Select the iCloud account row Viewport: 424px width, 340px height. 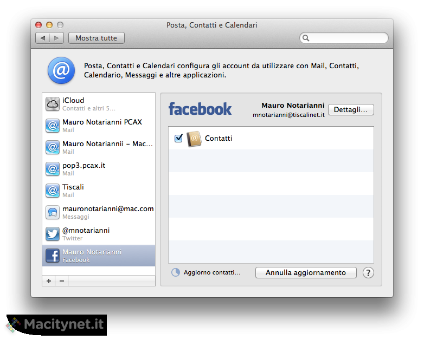[99, 104]
